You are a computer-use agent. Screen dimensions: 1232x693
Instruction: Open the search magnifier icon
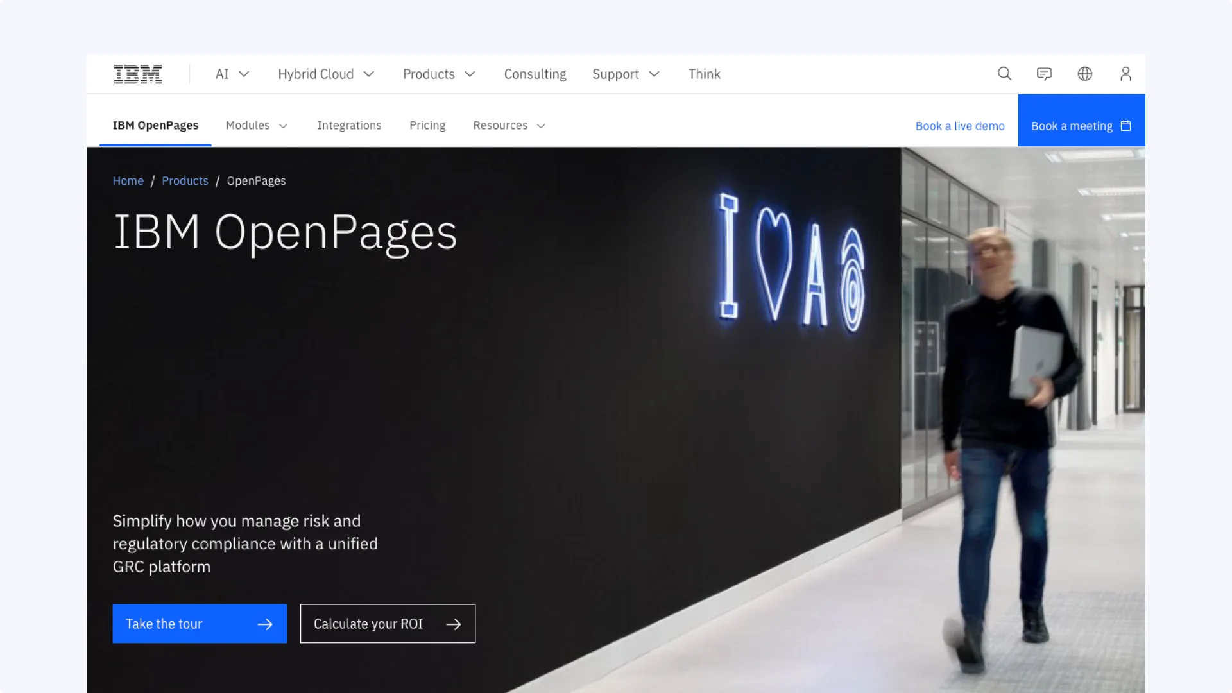point(1004,74)
